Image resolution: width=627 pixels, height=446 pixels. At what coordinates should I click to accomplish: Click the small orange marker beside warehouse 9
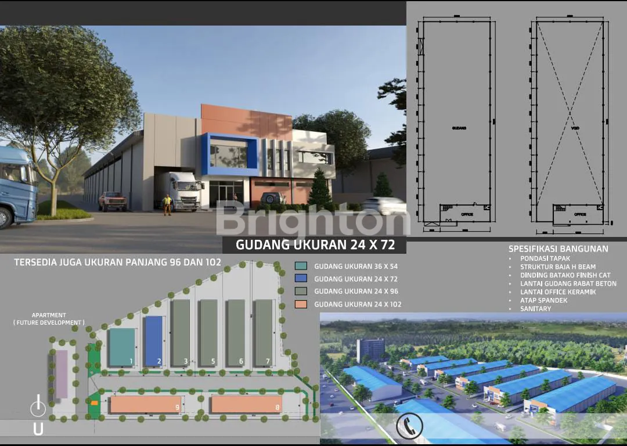[95, 401]
